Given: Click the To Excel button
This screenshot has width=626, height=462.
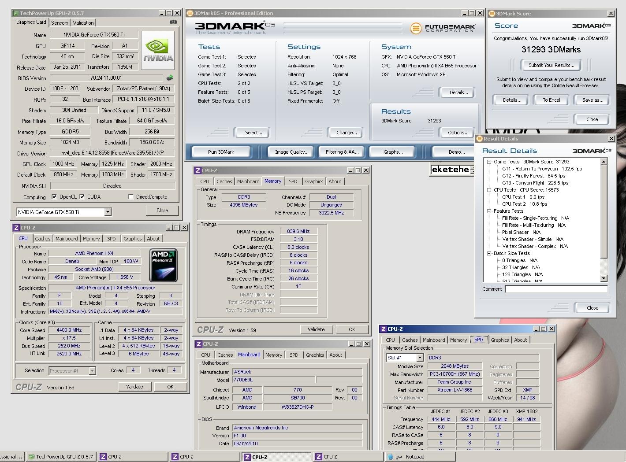Looking at the screenshot, I should point(551,100).
